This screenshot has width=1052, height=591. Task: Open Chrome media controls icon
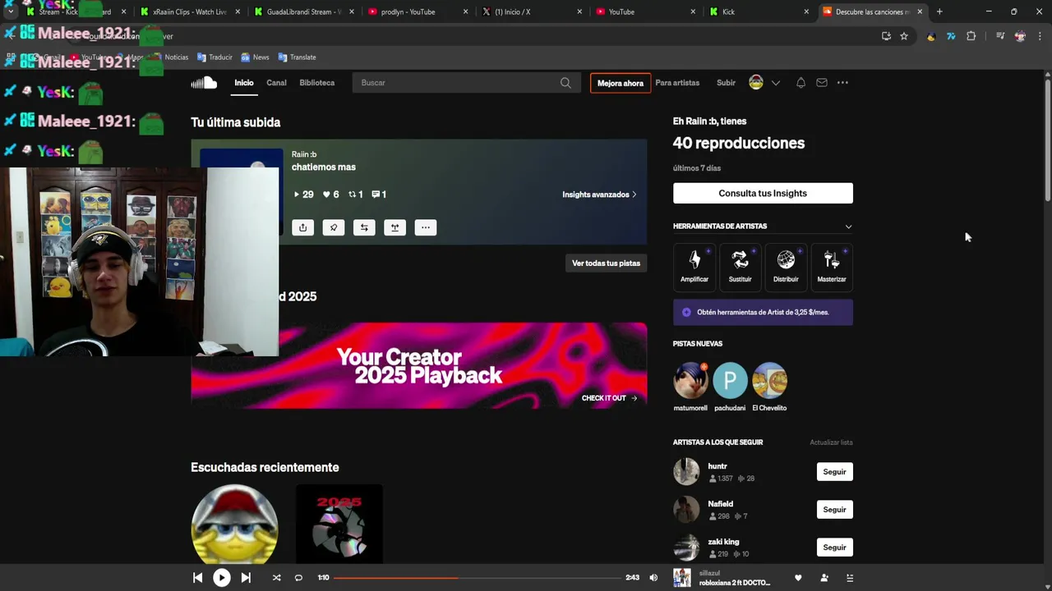coord(1000,36)
